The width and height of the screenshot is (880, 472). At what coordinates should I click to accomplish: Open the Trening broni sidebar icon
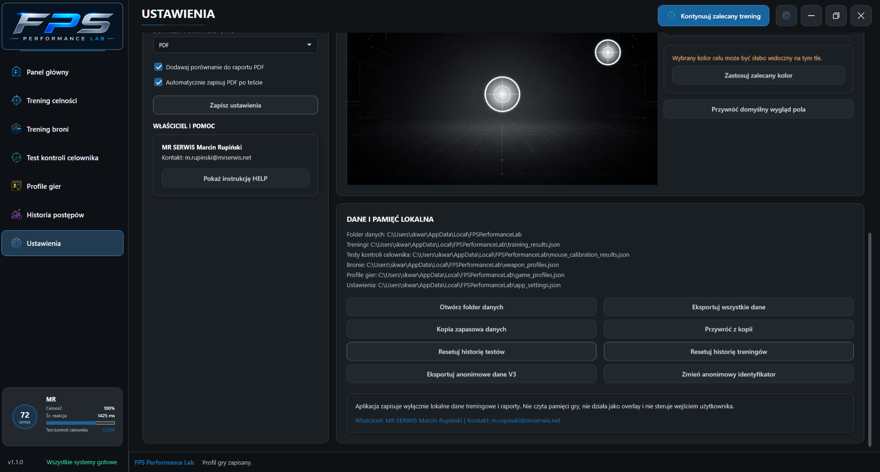[16, 129]
